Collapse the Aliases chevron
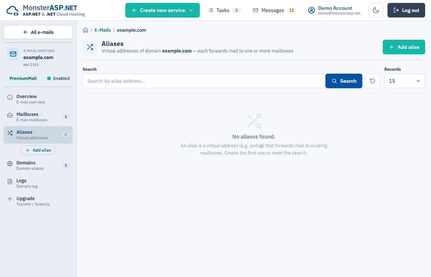This screenshot has width=431, height=277. [36, 132]
